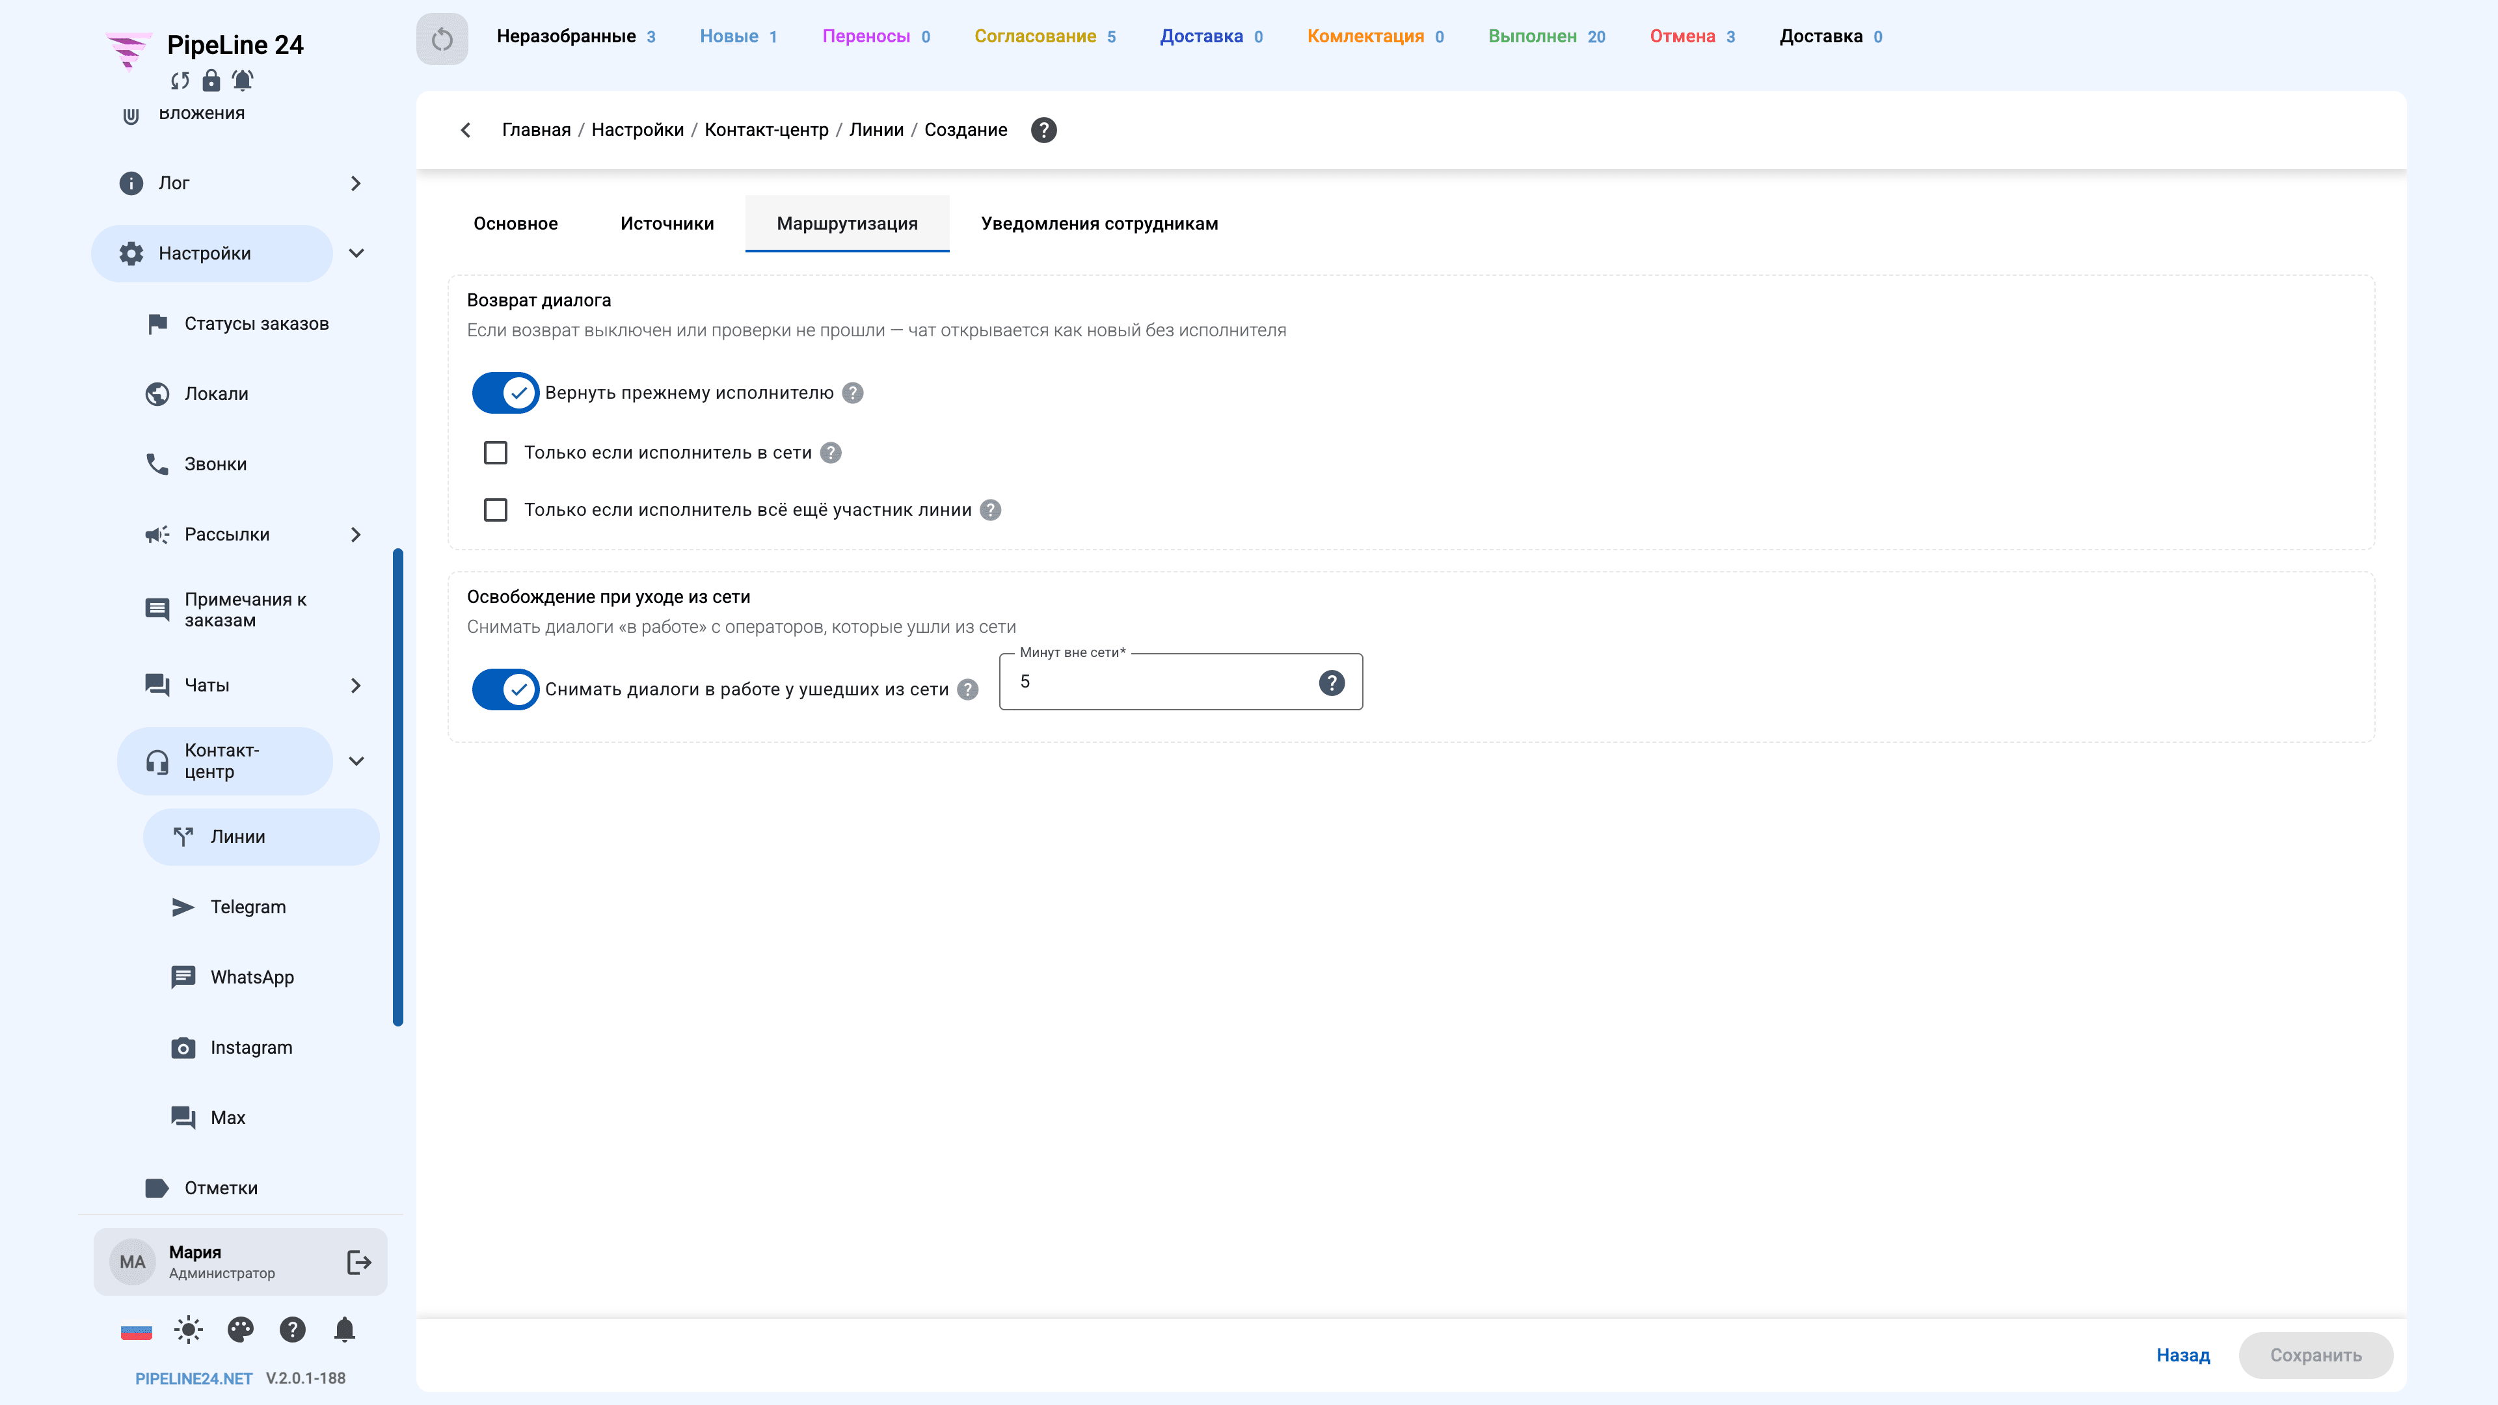This screenshot has height=1405, width=2498.
Task: Click the Russian flag language icon
Action: pos(136,1330)
